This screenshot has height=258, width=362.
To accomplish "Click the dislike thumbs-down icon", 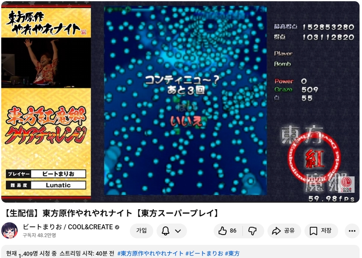I will click(x=252, y=231).
